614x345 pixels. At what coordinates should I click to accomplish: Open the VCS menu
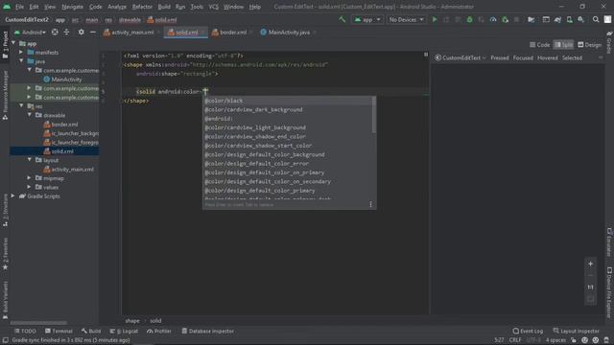point(213,7)
